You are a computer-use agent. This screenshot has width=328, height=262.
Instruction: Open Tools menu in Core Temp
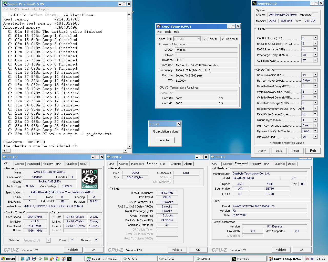click(x=168, y=32)
